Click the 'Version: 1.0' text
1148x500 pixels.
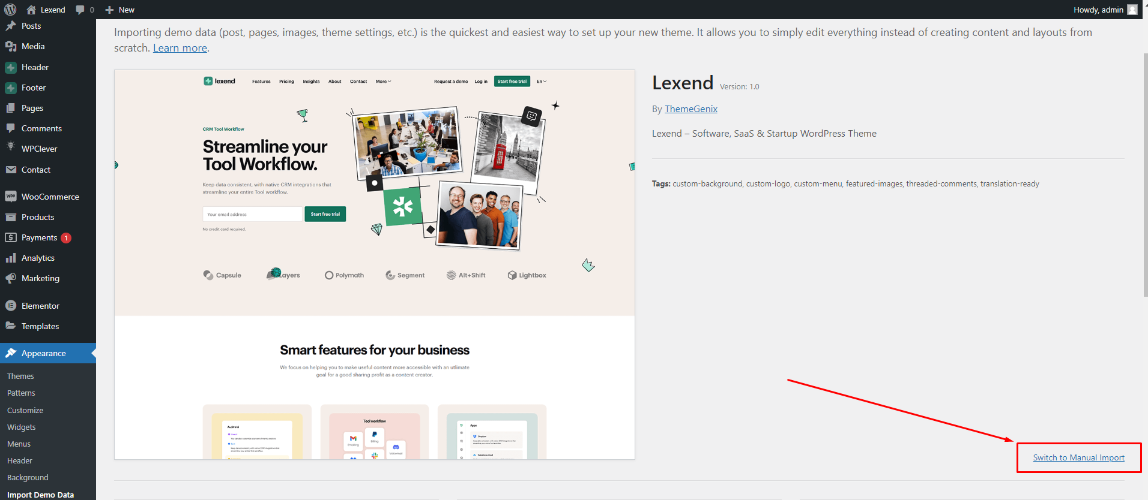click(x=739, y=86)
